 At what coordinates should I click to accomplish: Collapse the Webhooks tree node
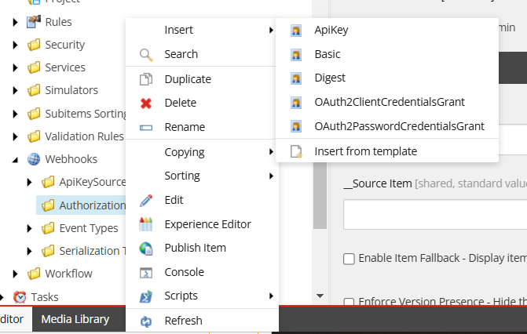click(x=16, y=160)
